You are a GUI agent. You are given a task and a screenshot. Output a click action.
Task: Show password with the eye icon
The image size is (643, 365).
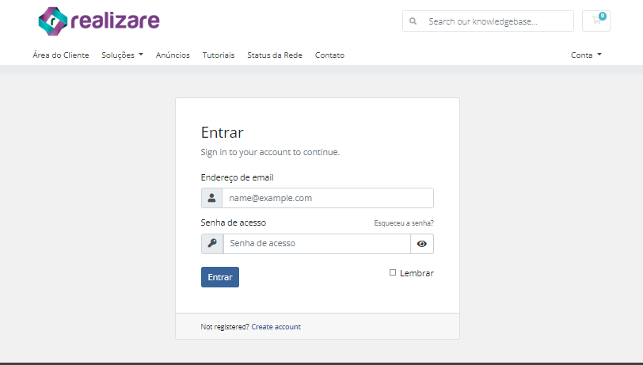click(421, 244)
